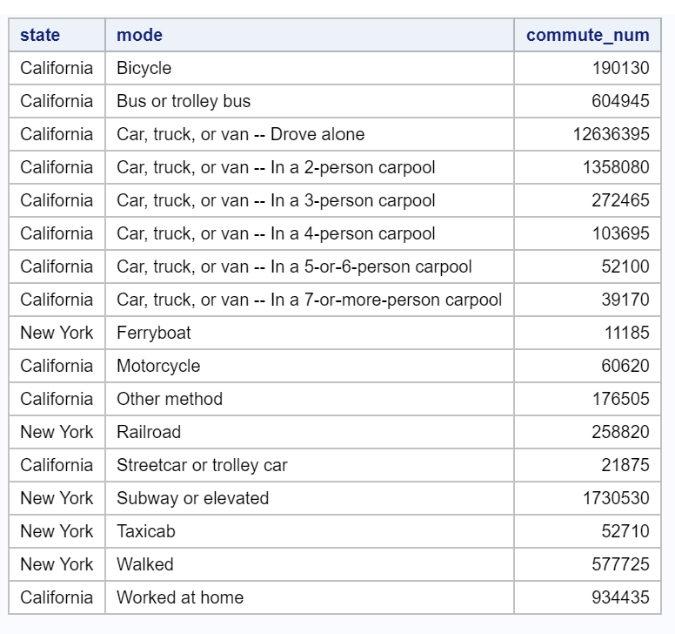The width and height of the screenshot is (675, 634).
Task: Click the Walked mode cell
Action: 145,564
